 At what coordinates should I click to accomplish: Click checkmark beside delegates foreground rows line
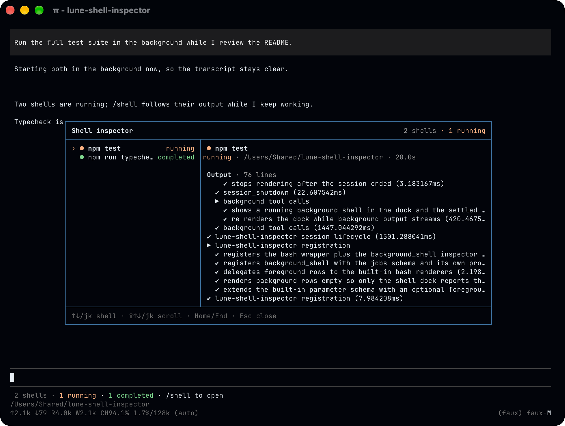(217, 272)
